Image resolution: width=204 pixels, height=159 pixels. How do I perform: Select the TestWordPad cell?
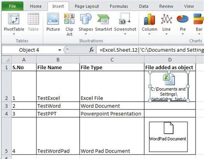tap(58, 136)
